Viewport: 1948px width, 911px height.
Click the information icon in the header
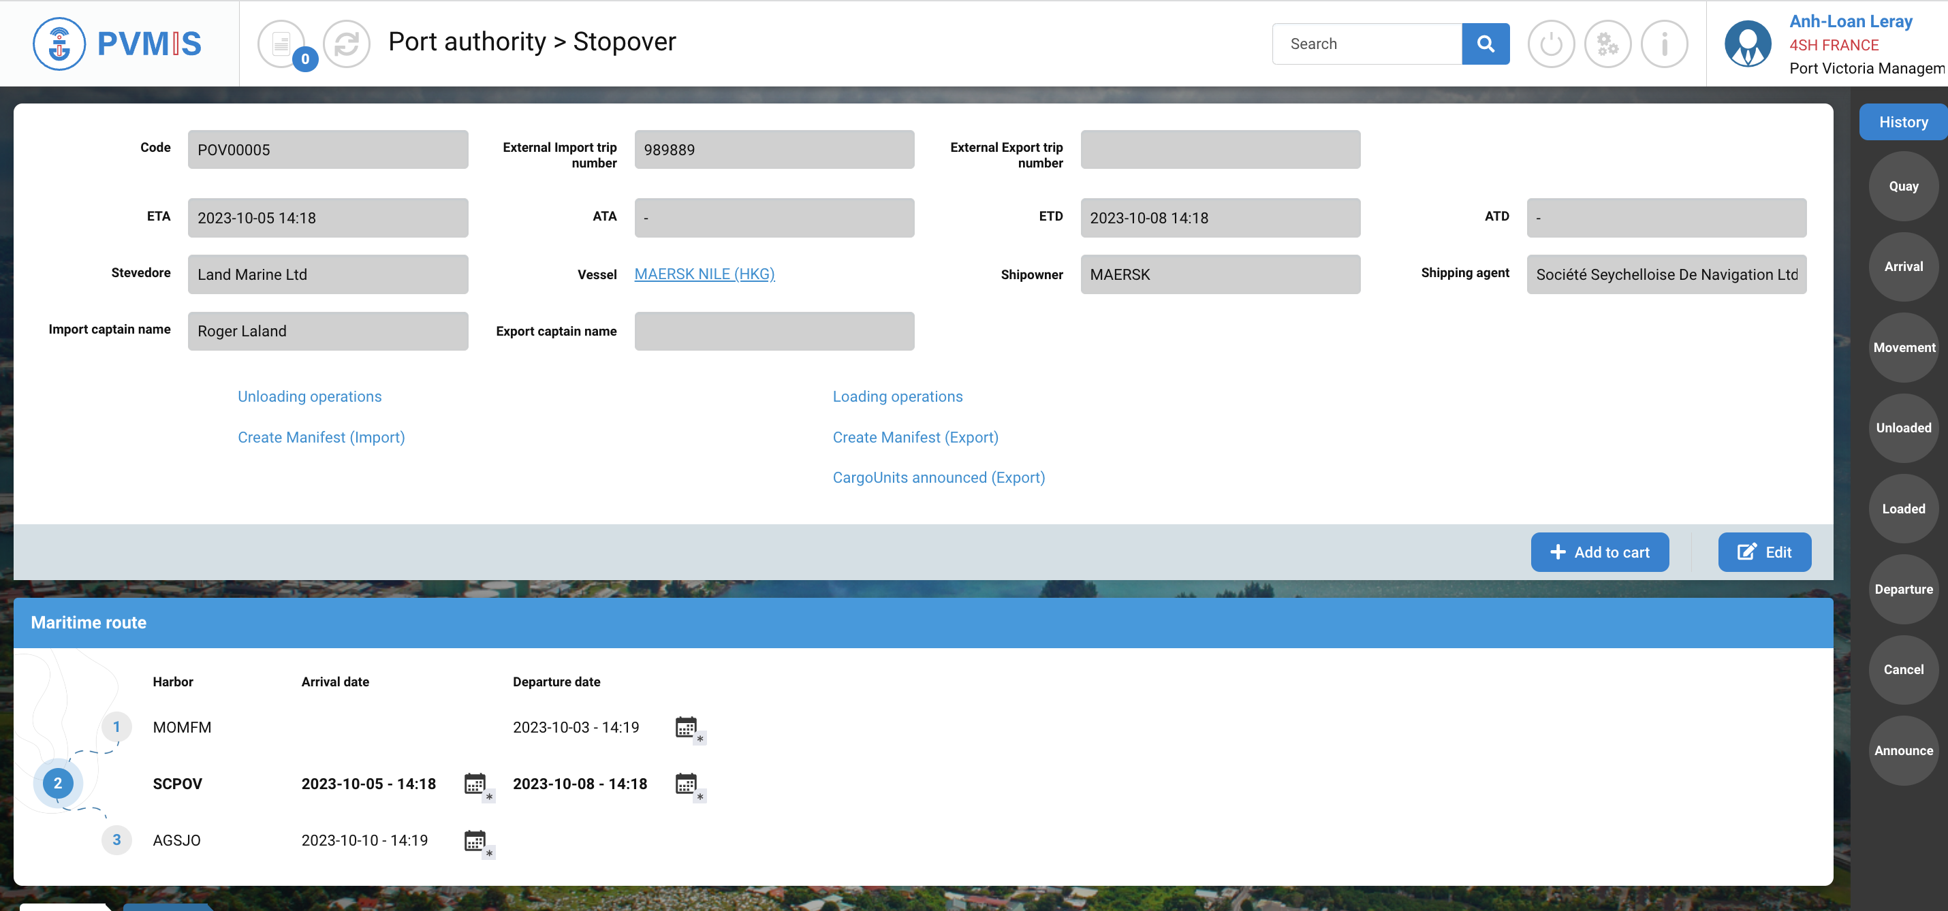[x=1664, y=44]
